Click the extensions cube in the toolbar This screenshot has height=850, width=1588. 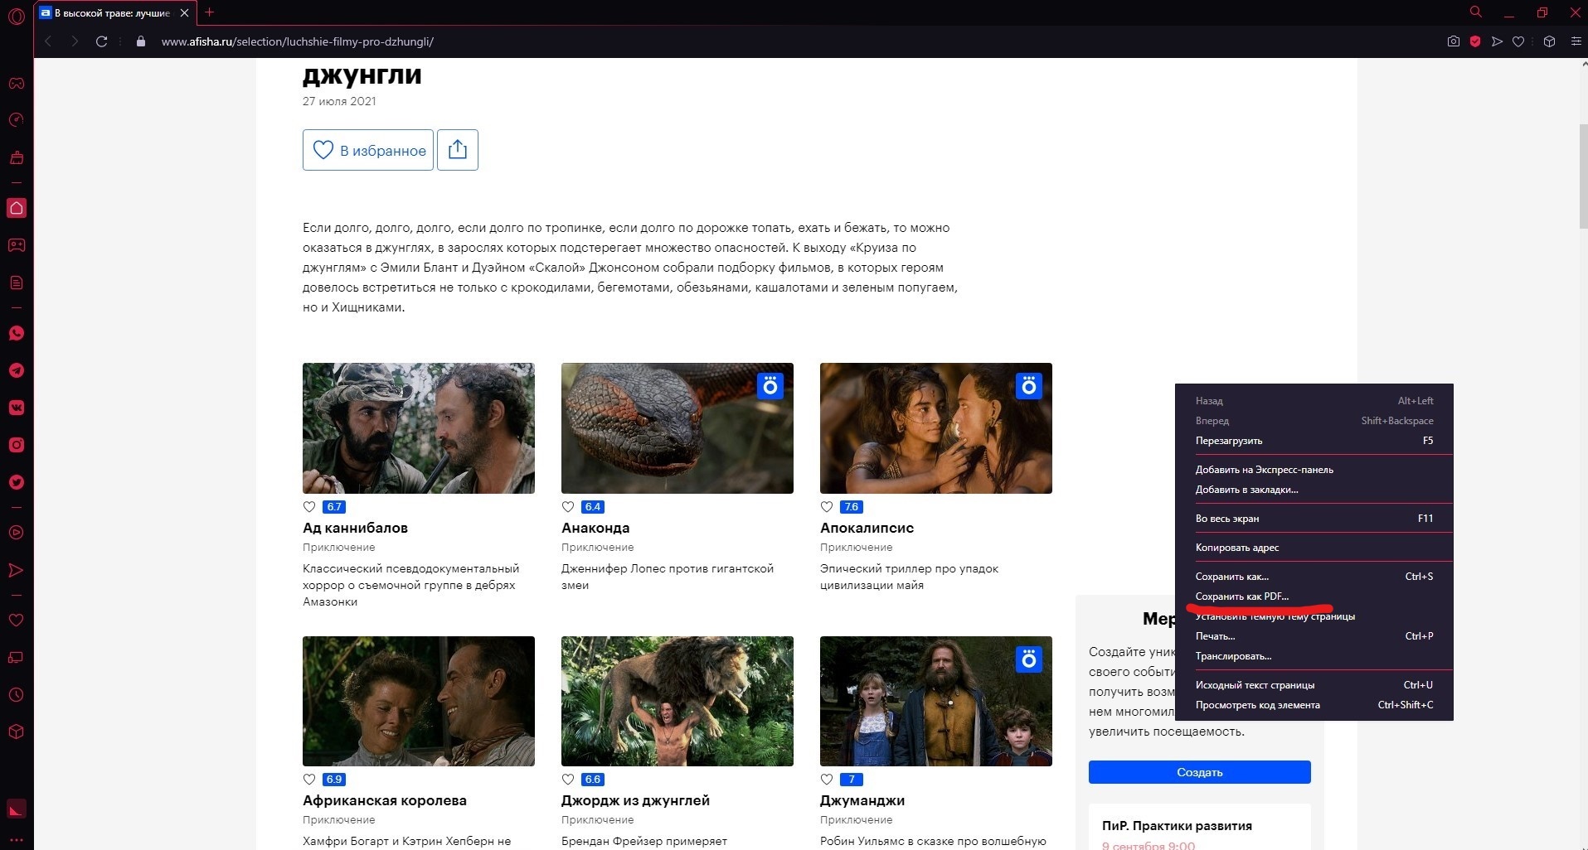(x=1549, y=41)
